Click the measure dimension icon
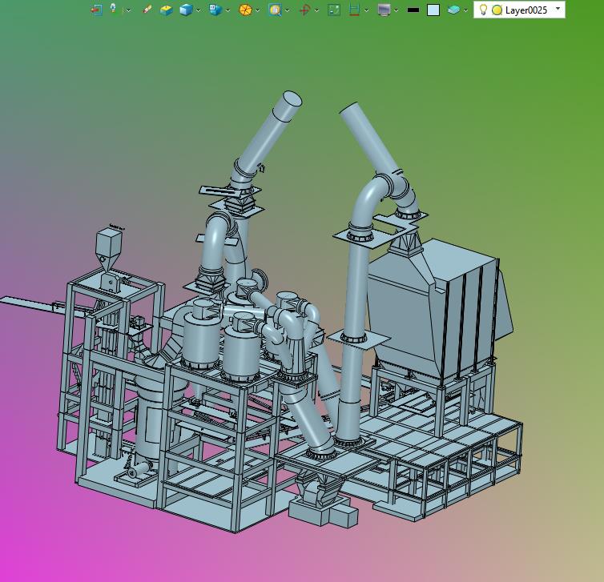This screenshot has width=604, height=582. [x=354, y=10]
